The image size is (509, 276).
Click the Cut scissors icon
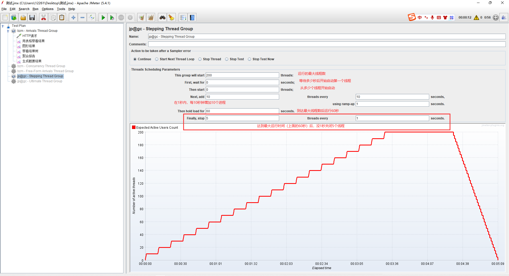pyautogui.click(x=43, y=18)
